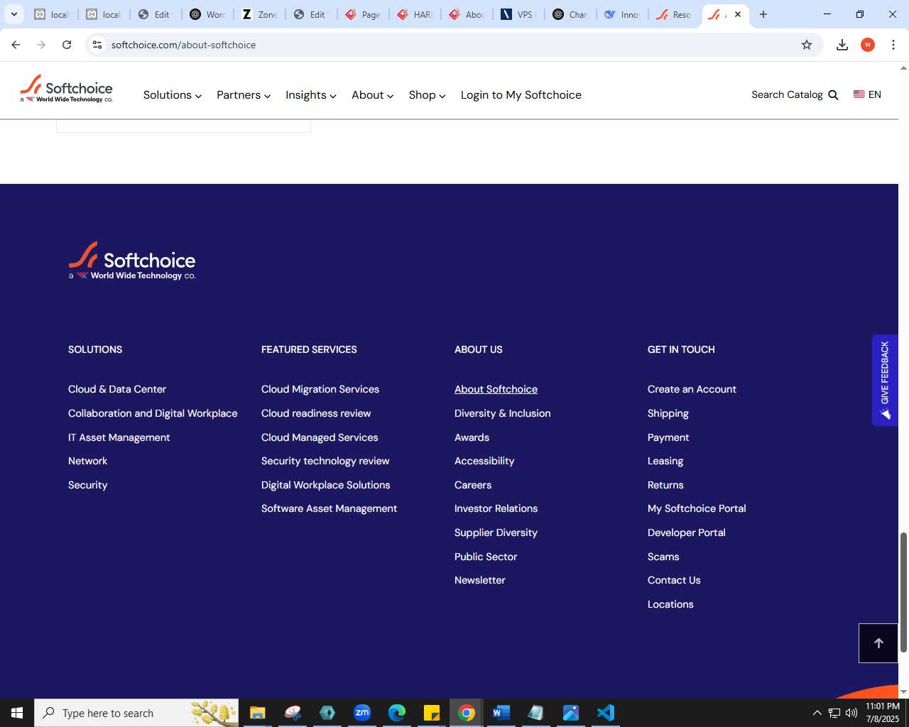Open Security technology review link
This screenshot has height=727, width=909.
pos(325,461)
